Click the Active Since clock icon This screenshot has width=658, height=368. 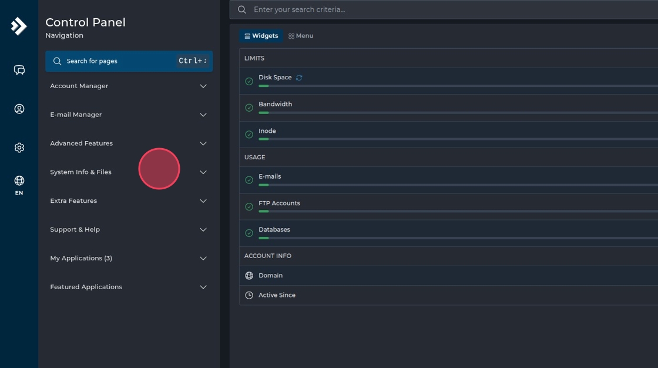tap(249, 295)
